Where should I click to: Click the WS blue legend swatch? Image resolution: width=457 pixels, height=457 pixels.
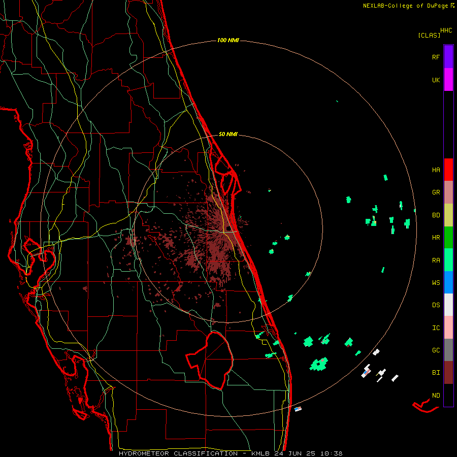pos(448,282)
